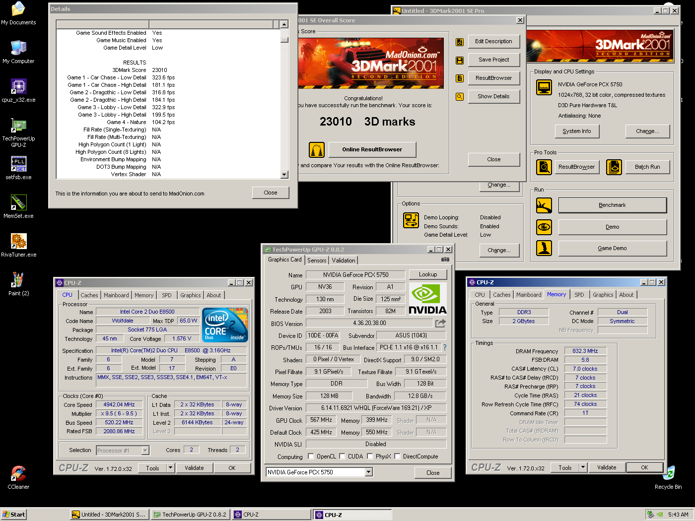Viewport: 695px width, 521px height.
Task: Launch TechPowerUp GPU-Z desktop shortcut
Action: (x=18, y=133)
